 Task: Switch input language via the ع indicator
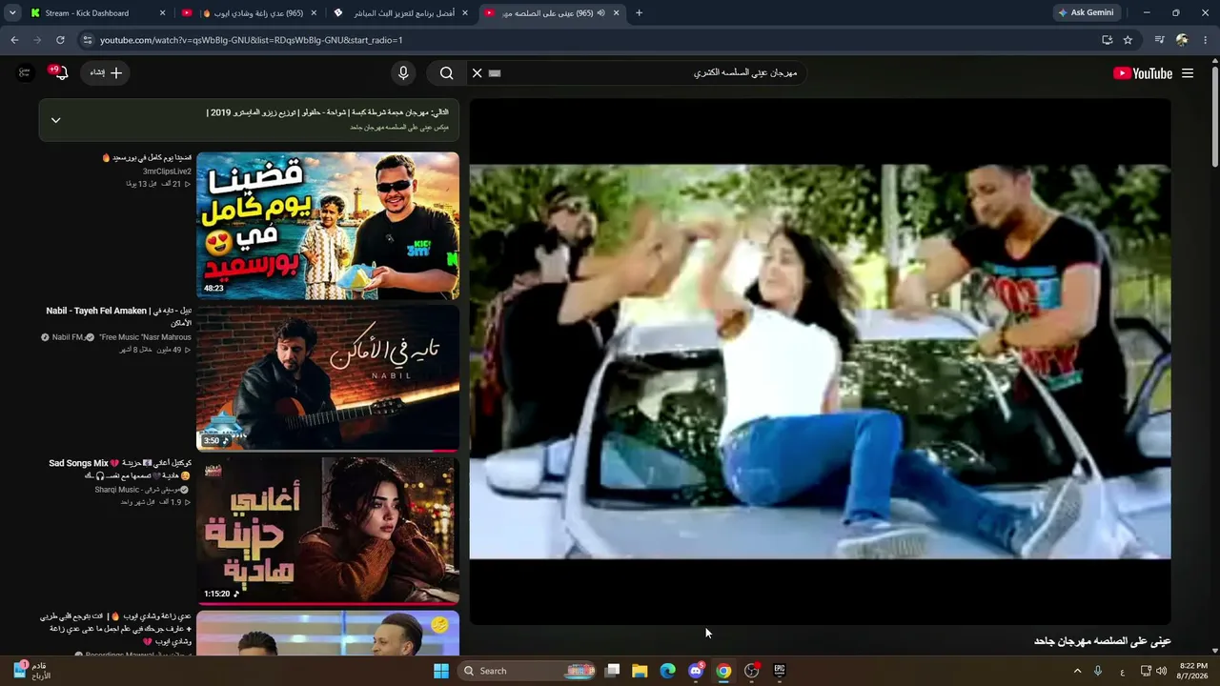point(1122,671)
